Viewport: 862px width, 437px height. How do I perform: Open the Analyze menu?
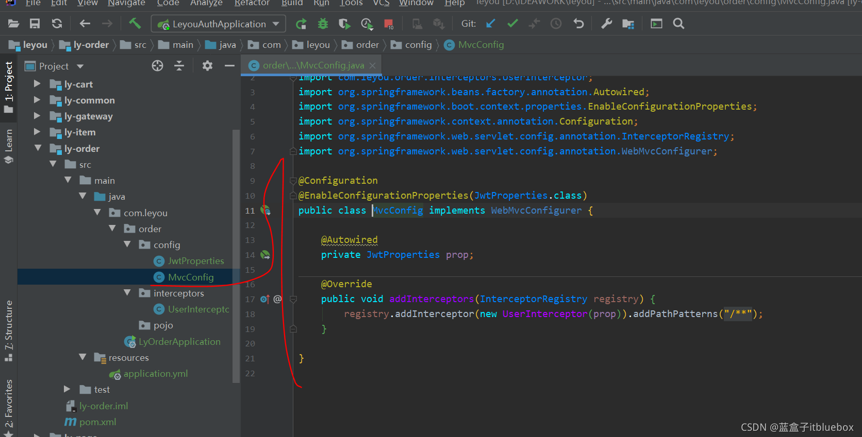(206, 3)
